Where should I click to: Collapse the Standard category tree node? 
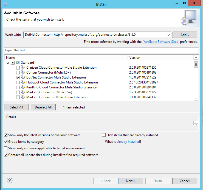[x=8, y=63]
